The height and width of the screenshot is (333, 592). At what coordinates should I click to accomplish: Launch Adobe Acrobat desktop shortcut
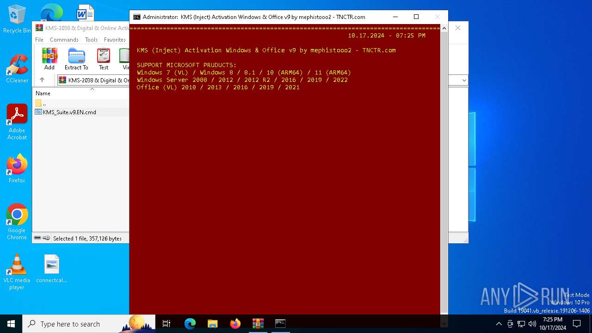click(x=17, y=122)
